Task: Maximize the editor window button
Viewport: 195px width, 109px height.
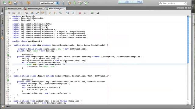Action: click(190, 8)
